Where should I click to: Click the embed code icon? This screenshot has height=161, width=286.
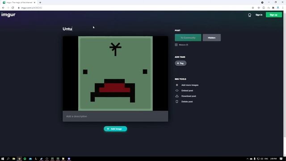pos(177,90)
